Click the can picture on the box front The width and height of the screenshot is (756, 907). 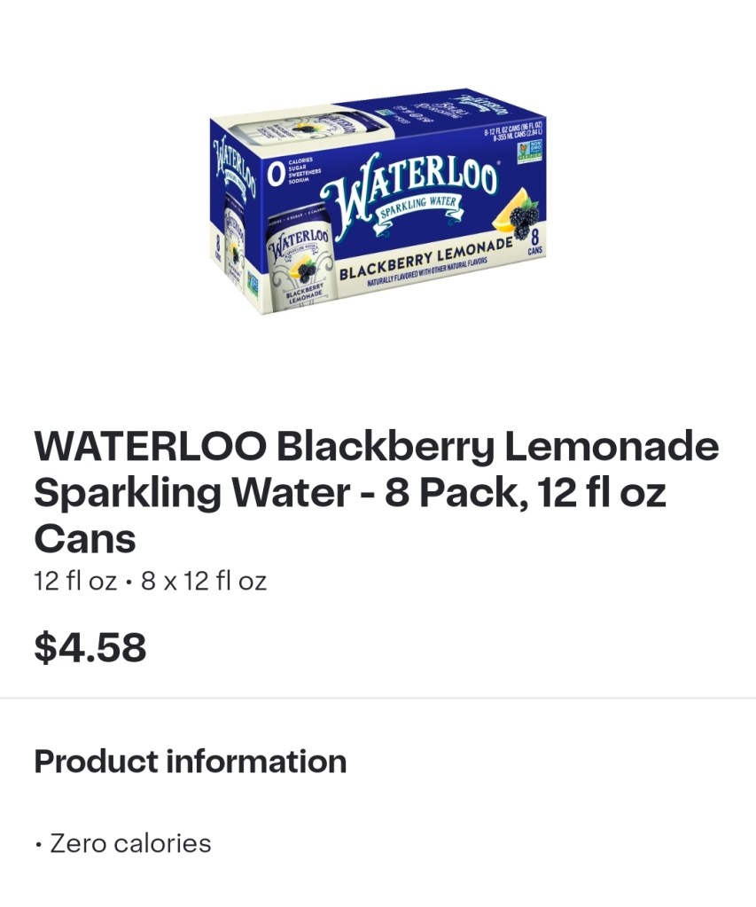302,262
